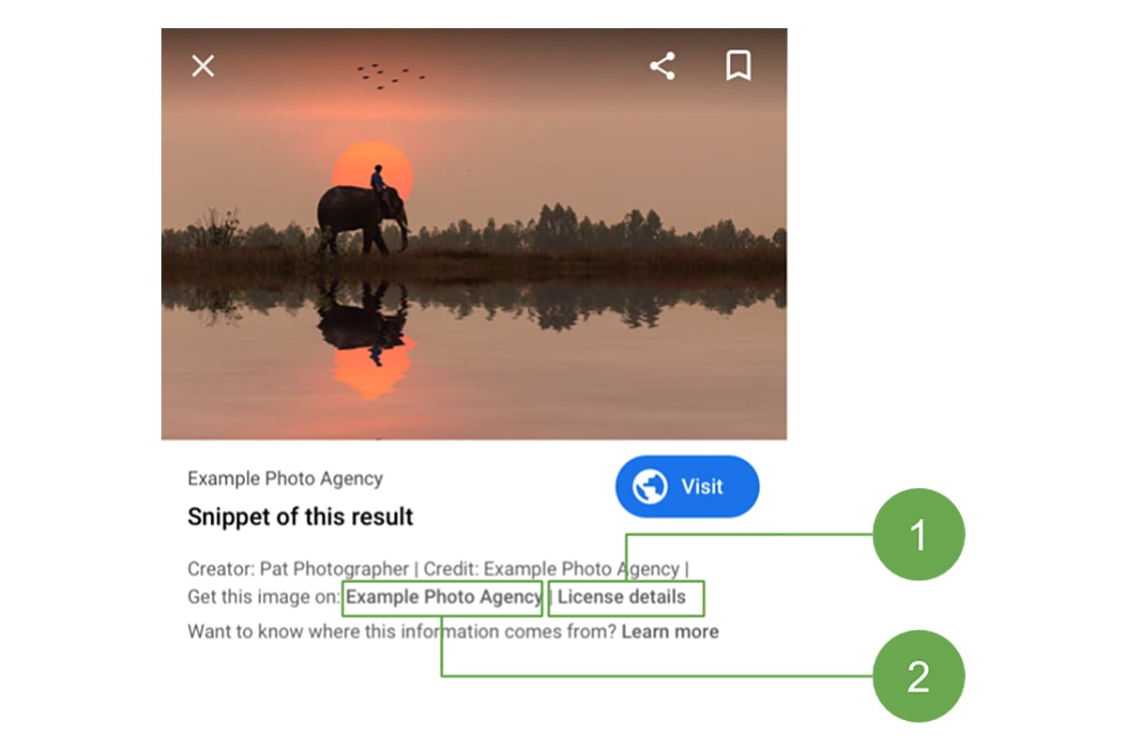Click the green circle numbered 2

[x=918, y=676]
